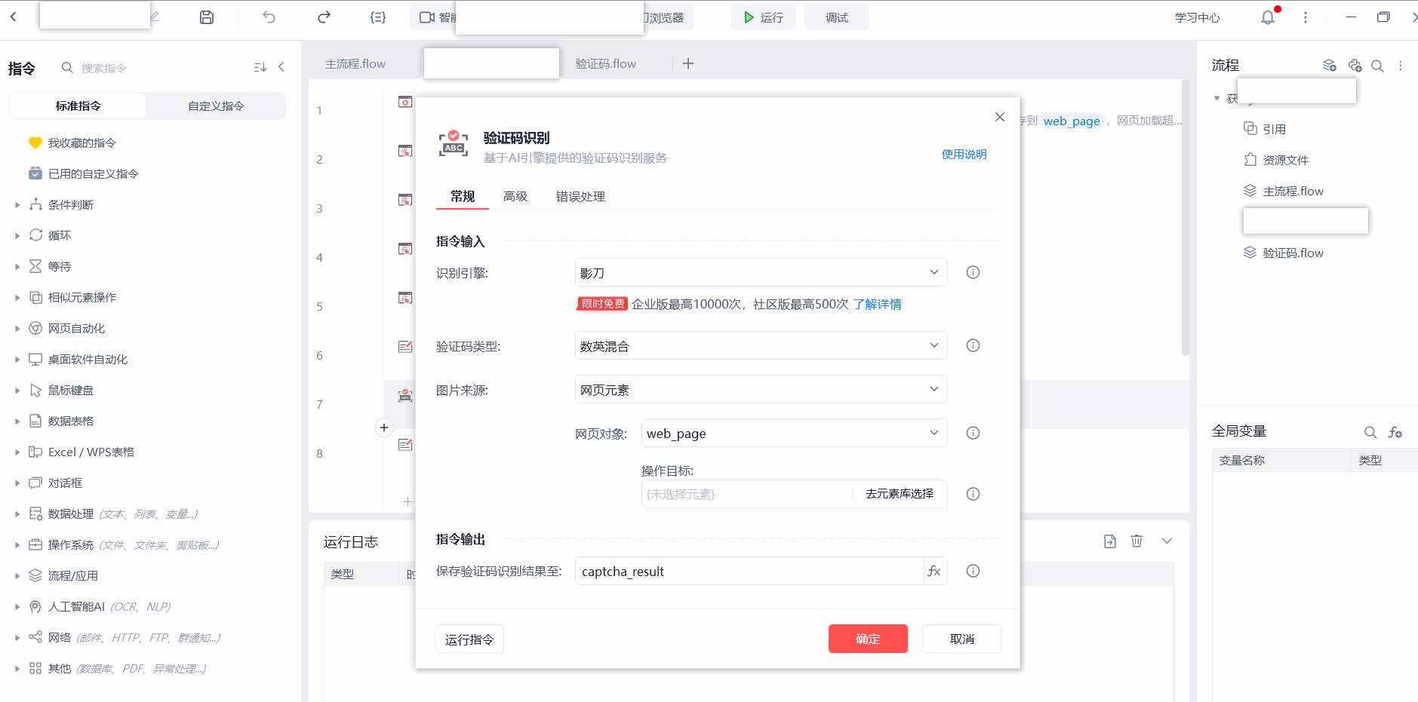Image resolution: width=1418 pixels, height=702 pixels.
Task: Switch to the 错误处理 tab
Action: (x=580, y=196)
